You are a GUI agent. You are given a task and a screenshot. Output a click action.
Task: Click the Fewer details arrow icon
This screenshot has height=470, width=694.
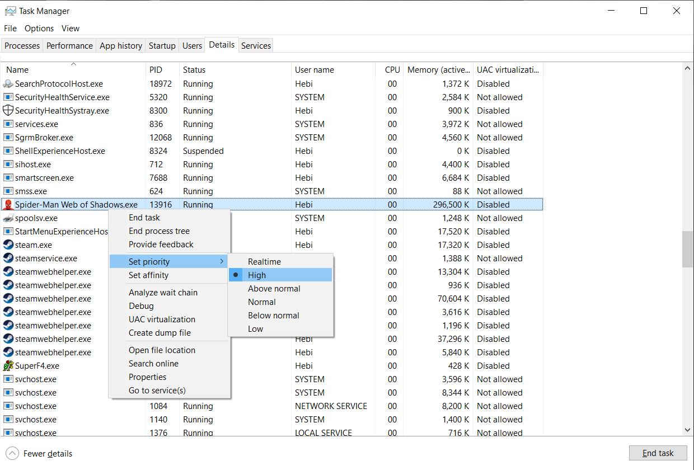click(x=12, y=453)
